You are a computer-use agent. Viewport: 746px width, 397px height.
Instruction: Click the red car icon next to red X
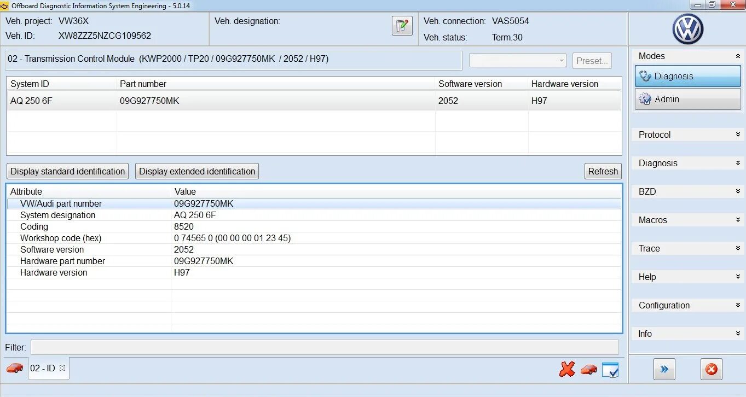589,370
